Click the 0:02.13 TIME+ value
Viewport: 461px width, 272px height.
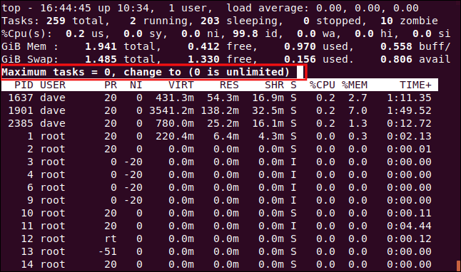click(x=409, y=136)
